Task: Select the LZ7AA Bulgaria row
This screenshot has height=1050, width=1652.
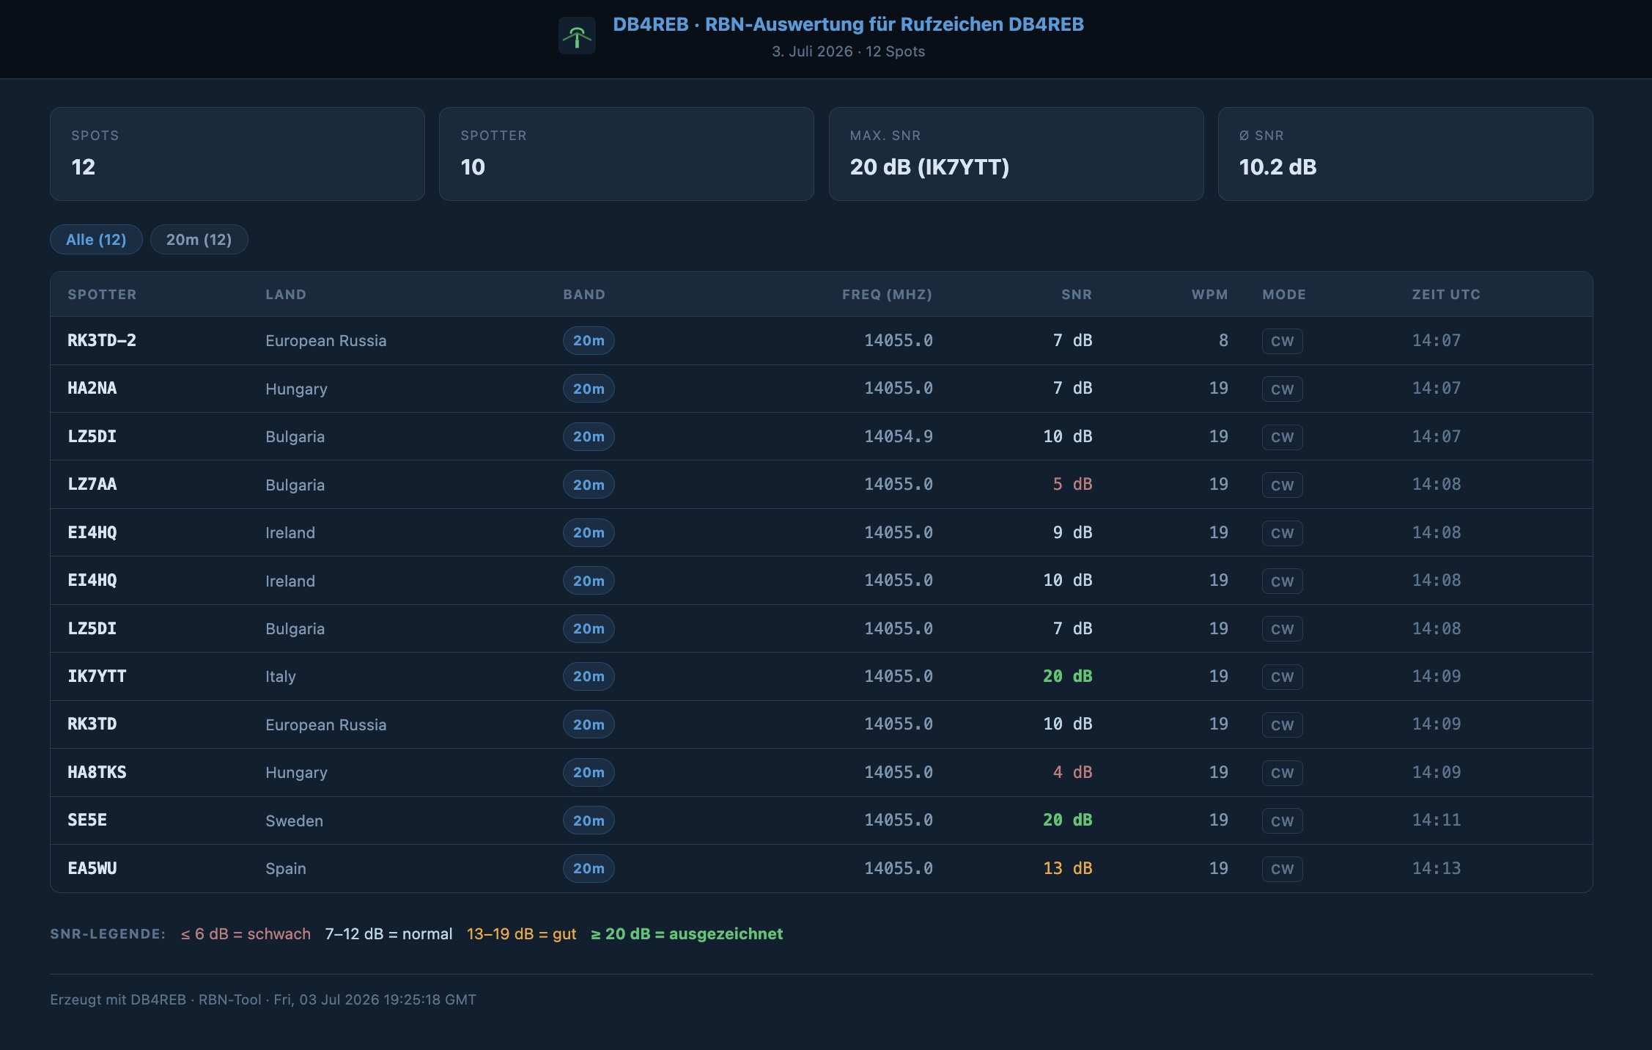Action: tap(821, 485)
